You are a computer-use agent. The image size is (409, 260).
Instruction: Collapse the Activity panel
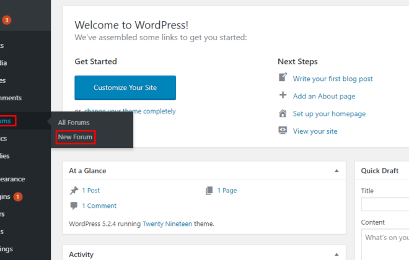pos(336,254)
